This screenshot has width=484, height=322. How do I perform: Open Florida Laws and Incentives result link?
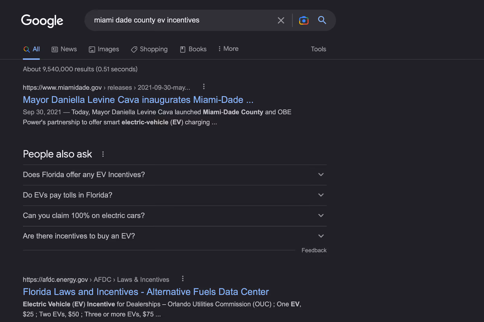pos(146,292)
